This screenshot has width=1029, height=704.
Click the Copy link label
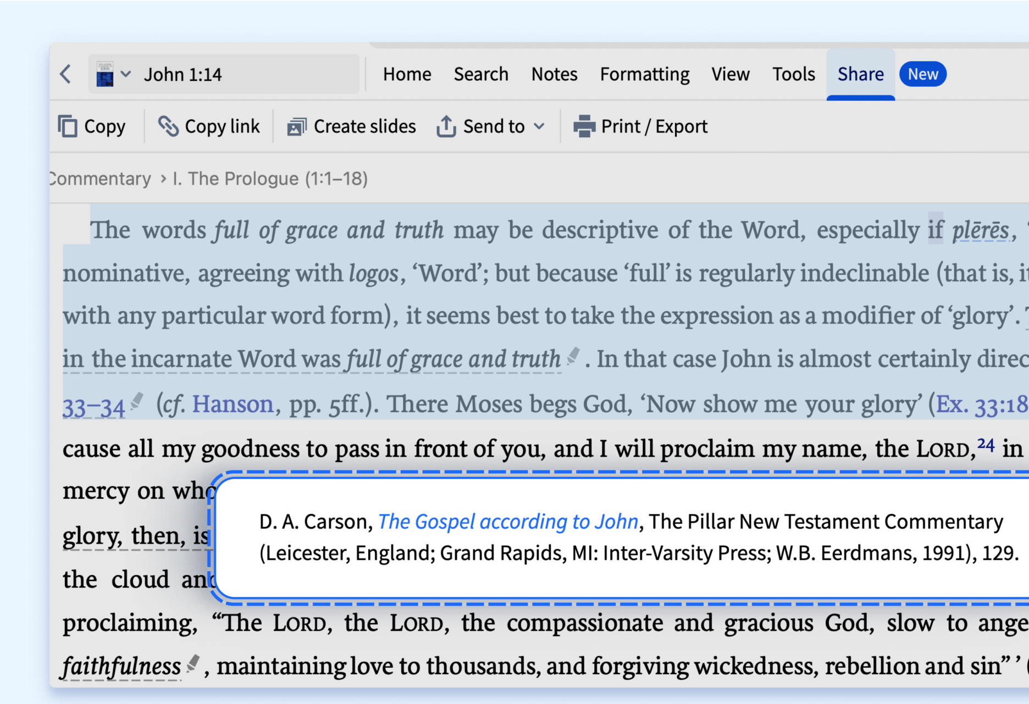(222, 126)
